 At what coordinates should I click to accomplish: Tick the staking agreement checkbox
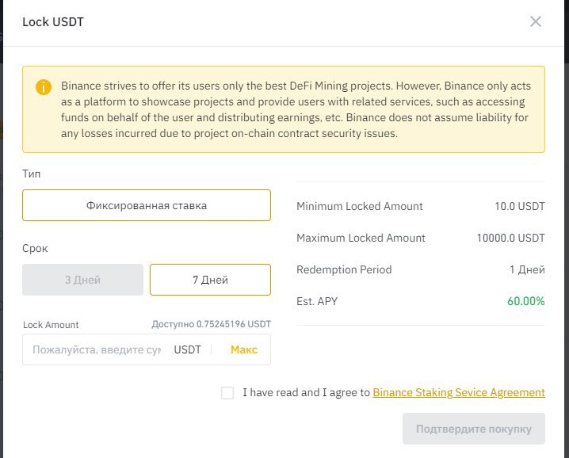pos(227,393)
